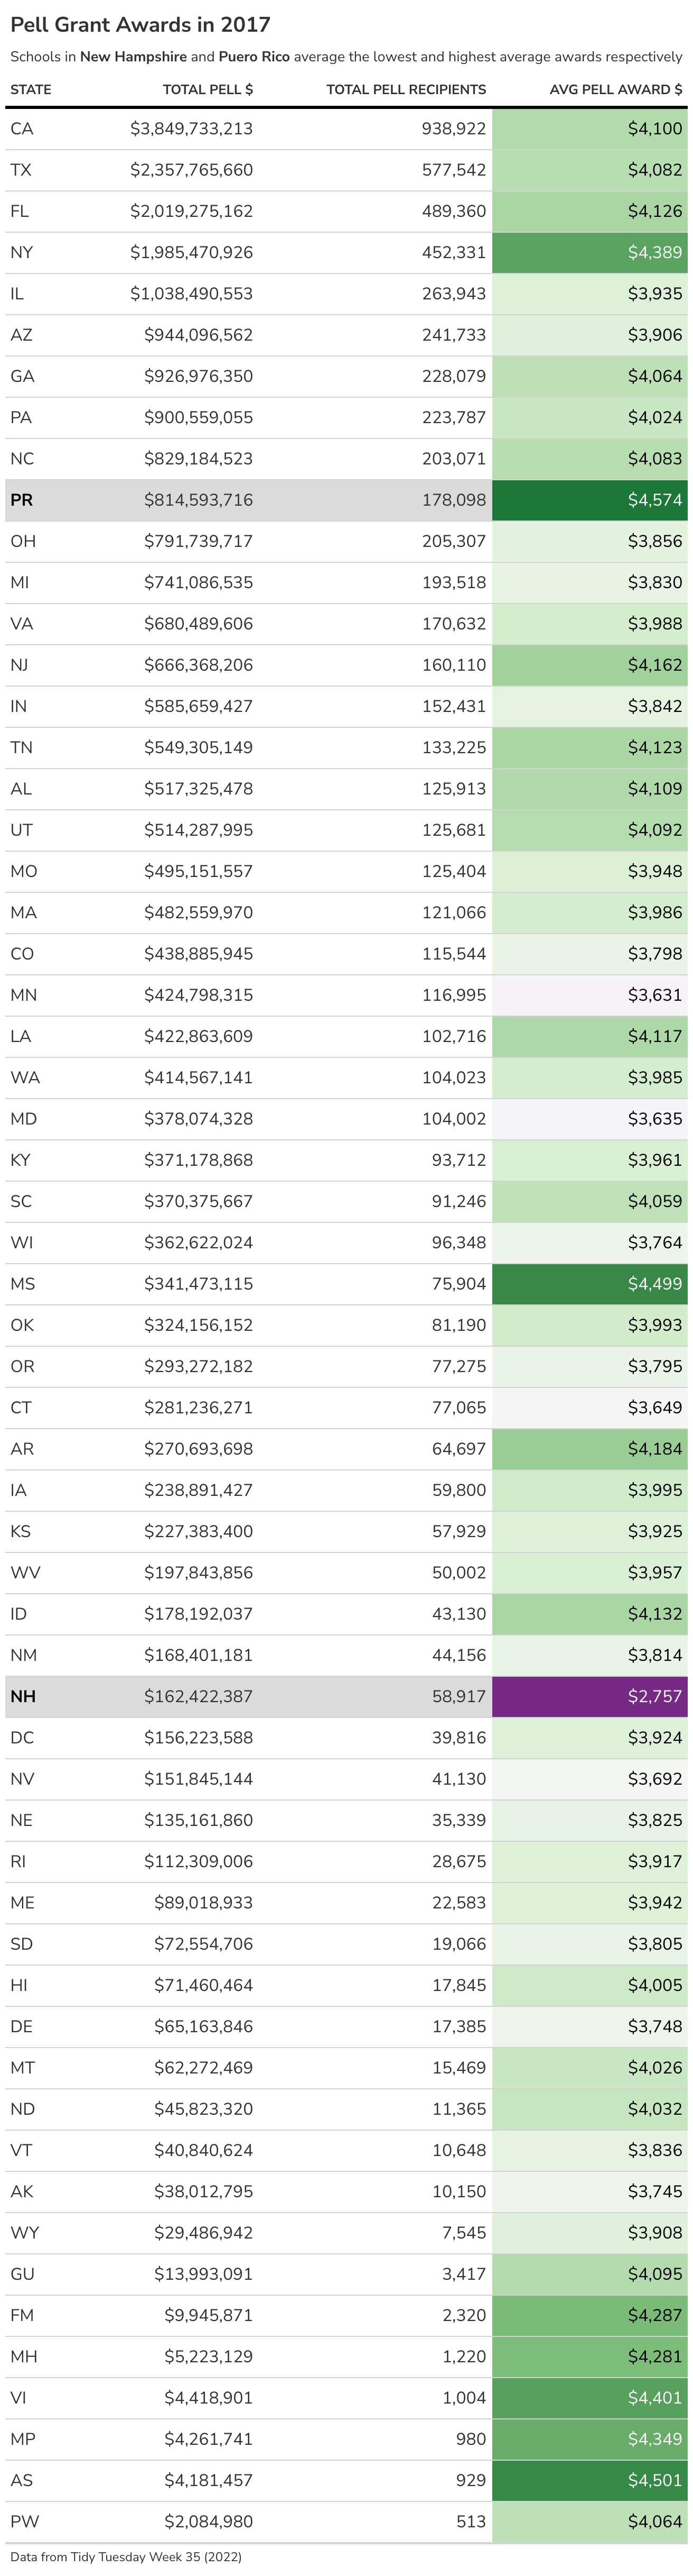Click the Tidy Tuesday data source footnote
The width and height of the screenshot is (693, 2576).
[126, 2556]
